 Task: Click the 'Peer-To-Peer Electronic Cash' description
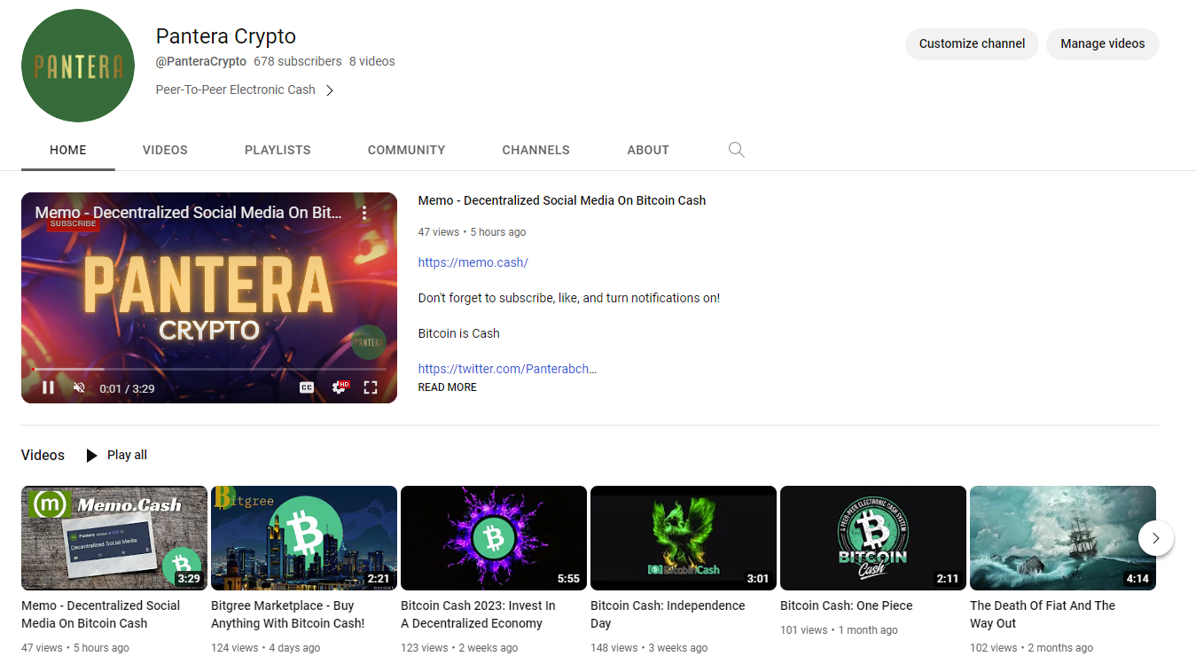pos(236,90)
